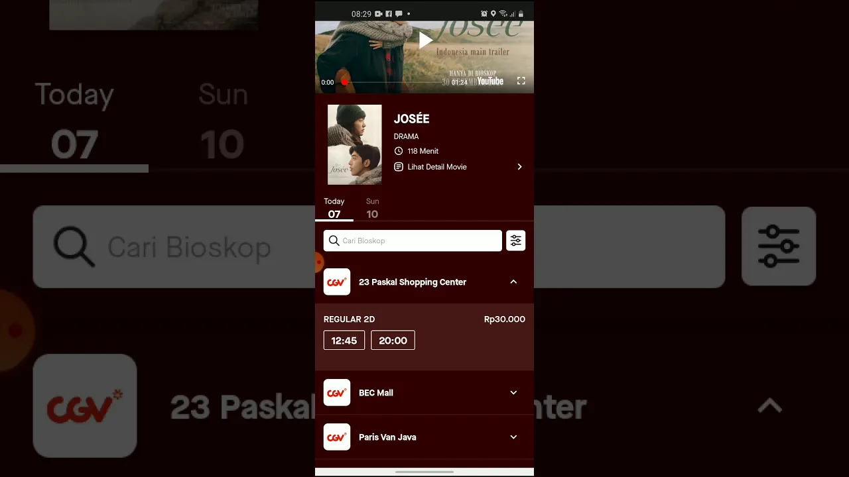Viewport: 849px width, 477px height.
Task: Click the YouTube logo on trailer
Action: point(490,81)
